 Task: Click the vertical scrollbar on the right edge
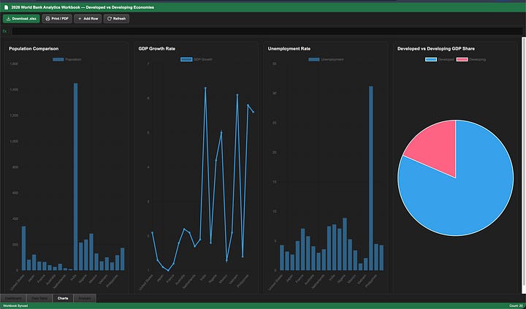click(524, 161)
